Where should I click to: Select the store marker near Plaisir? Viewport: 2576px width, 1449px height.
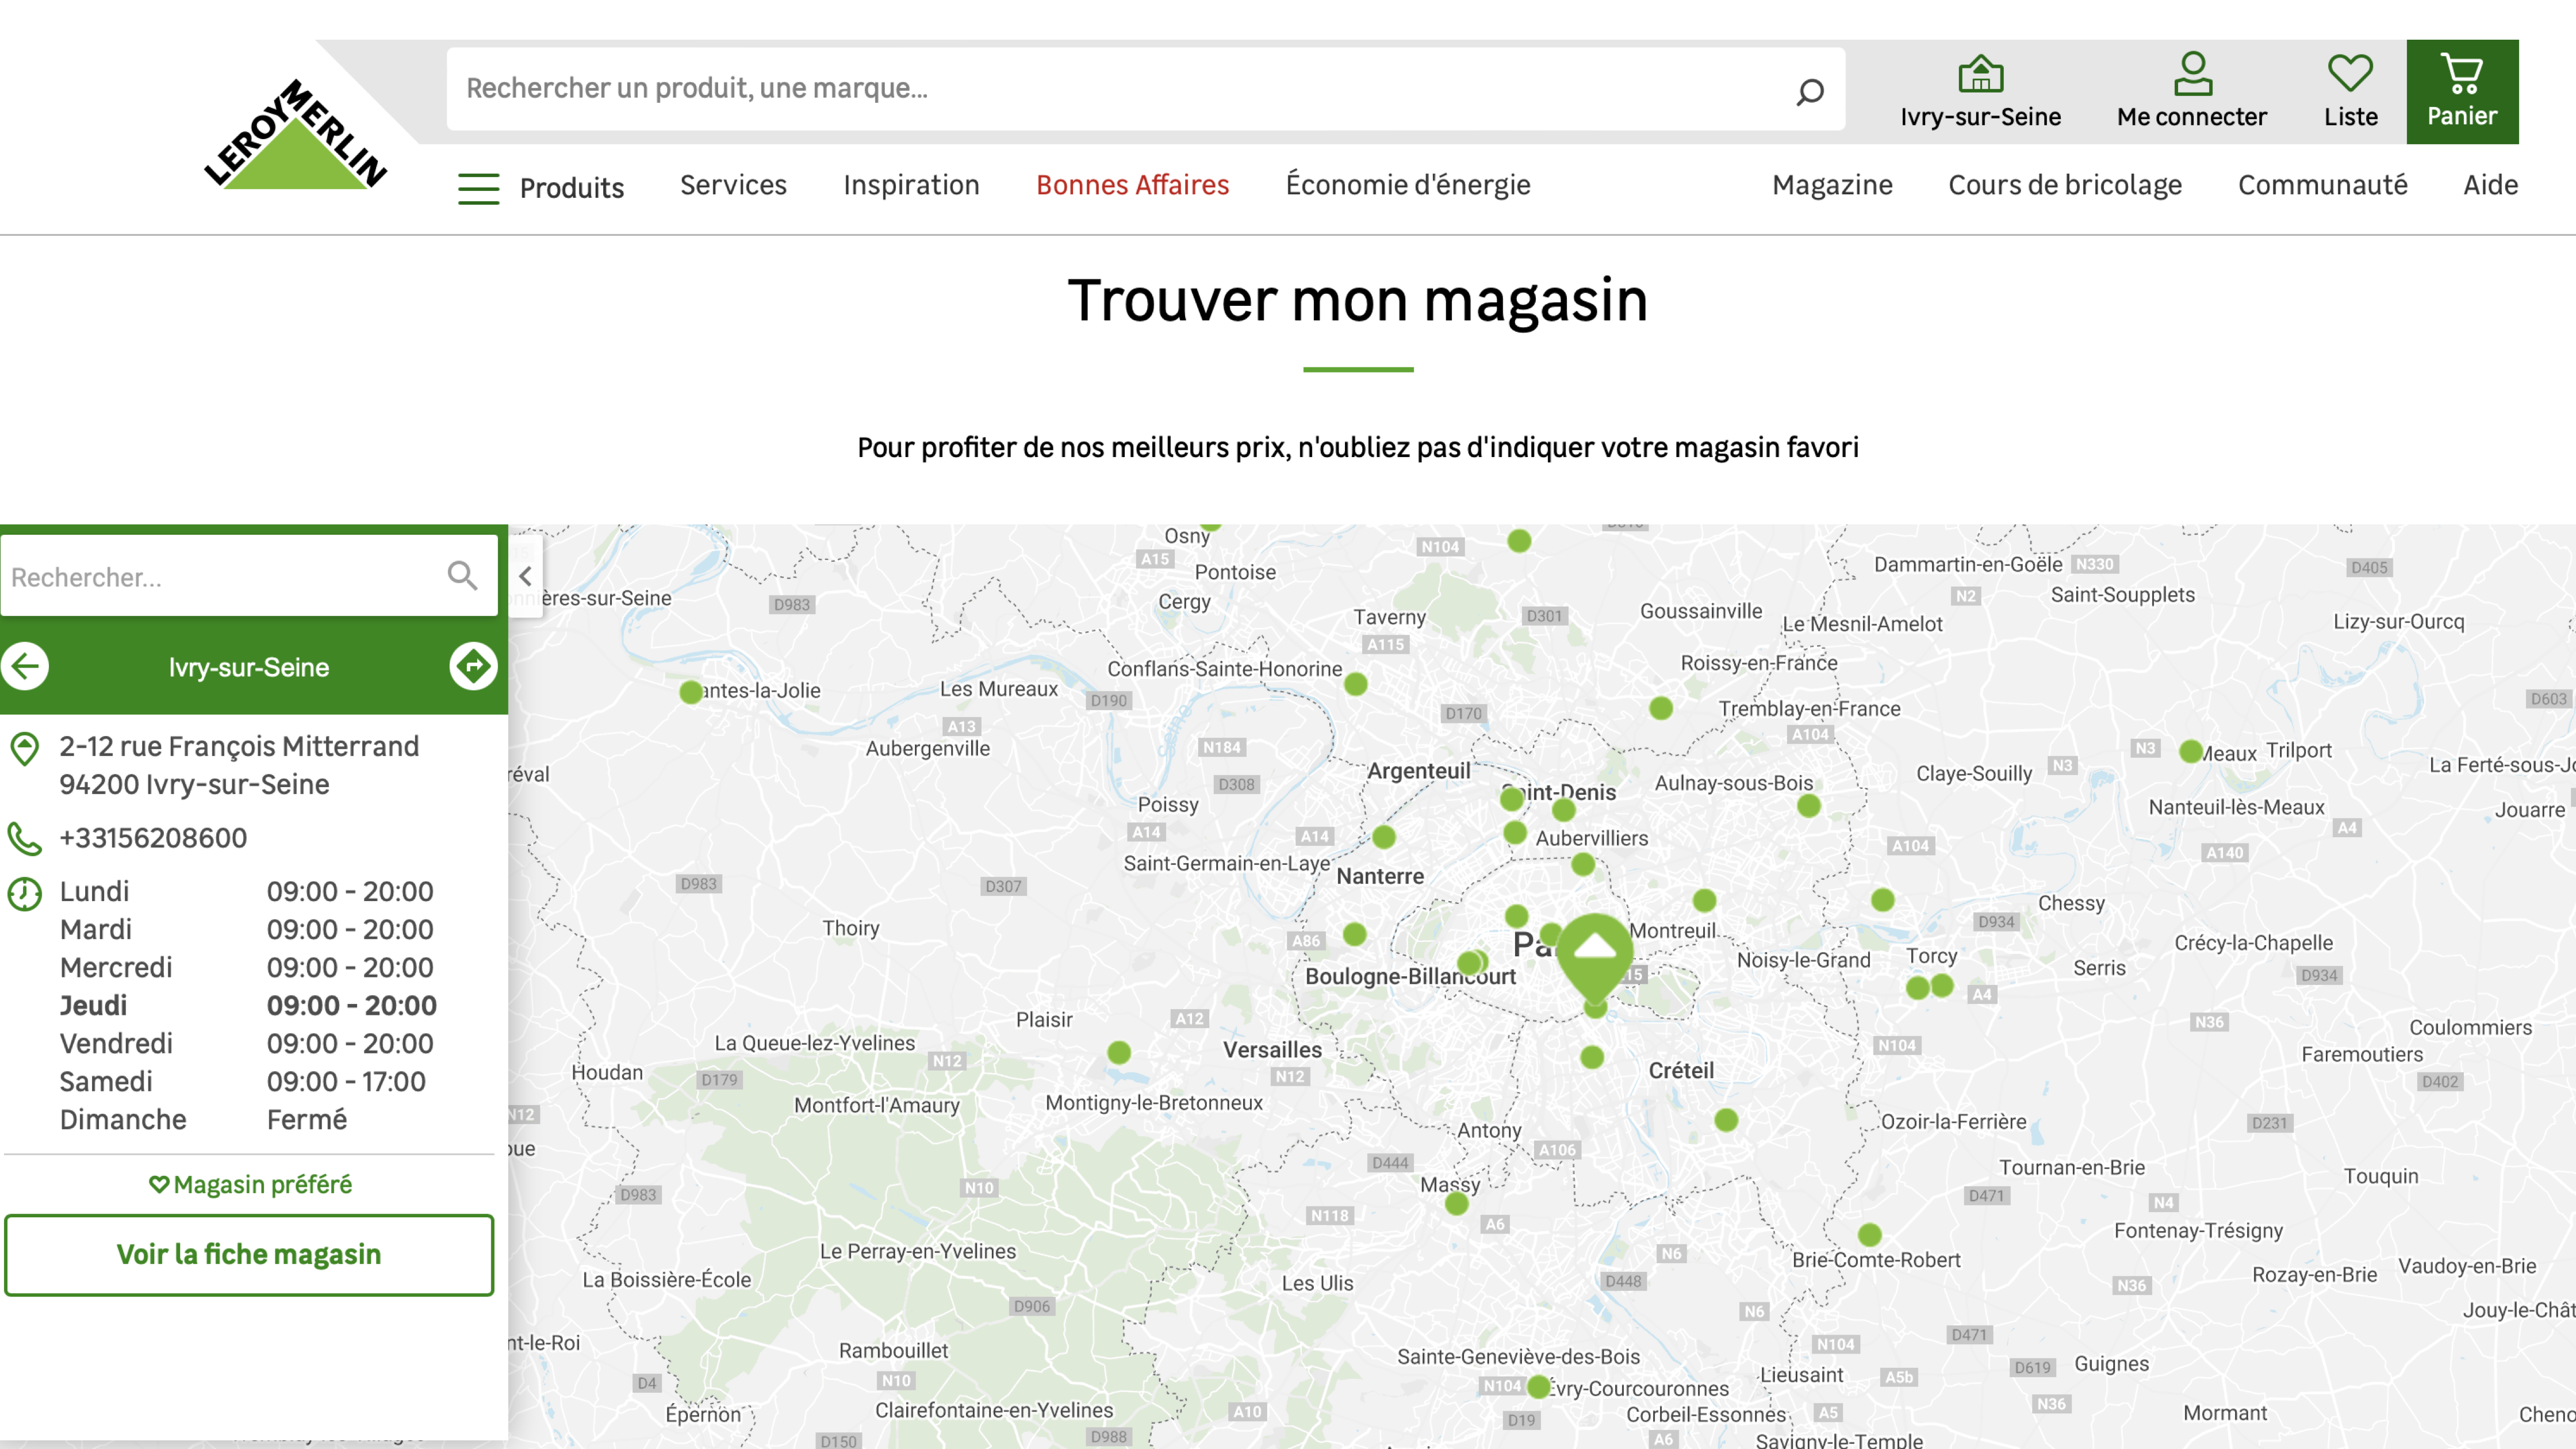click(x=1119, y=1052)
